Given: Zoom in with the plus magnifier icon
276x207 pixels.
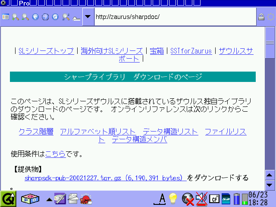Looking at the screenshot, I should (16, 17).
